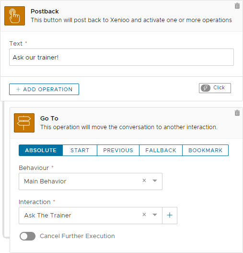Select the BOOKMARK tab
This screenshot has height=253, width=243.
point(205,150)
